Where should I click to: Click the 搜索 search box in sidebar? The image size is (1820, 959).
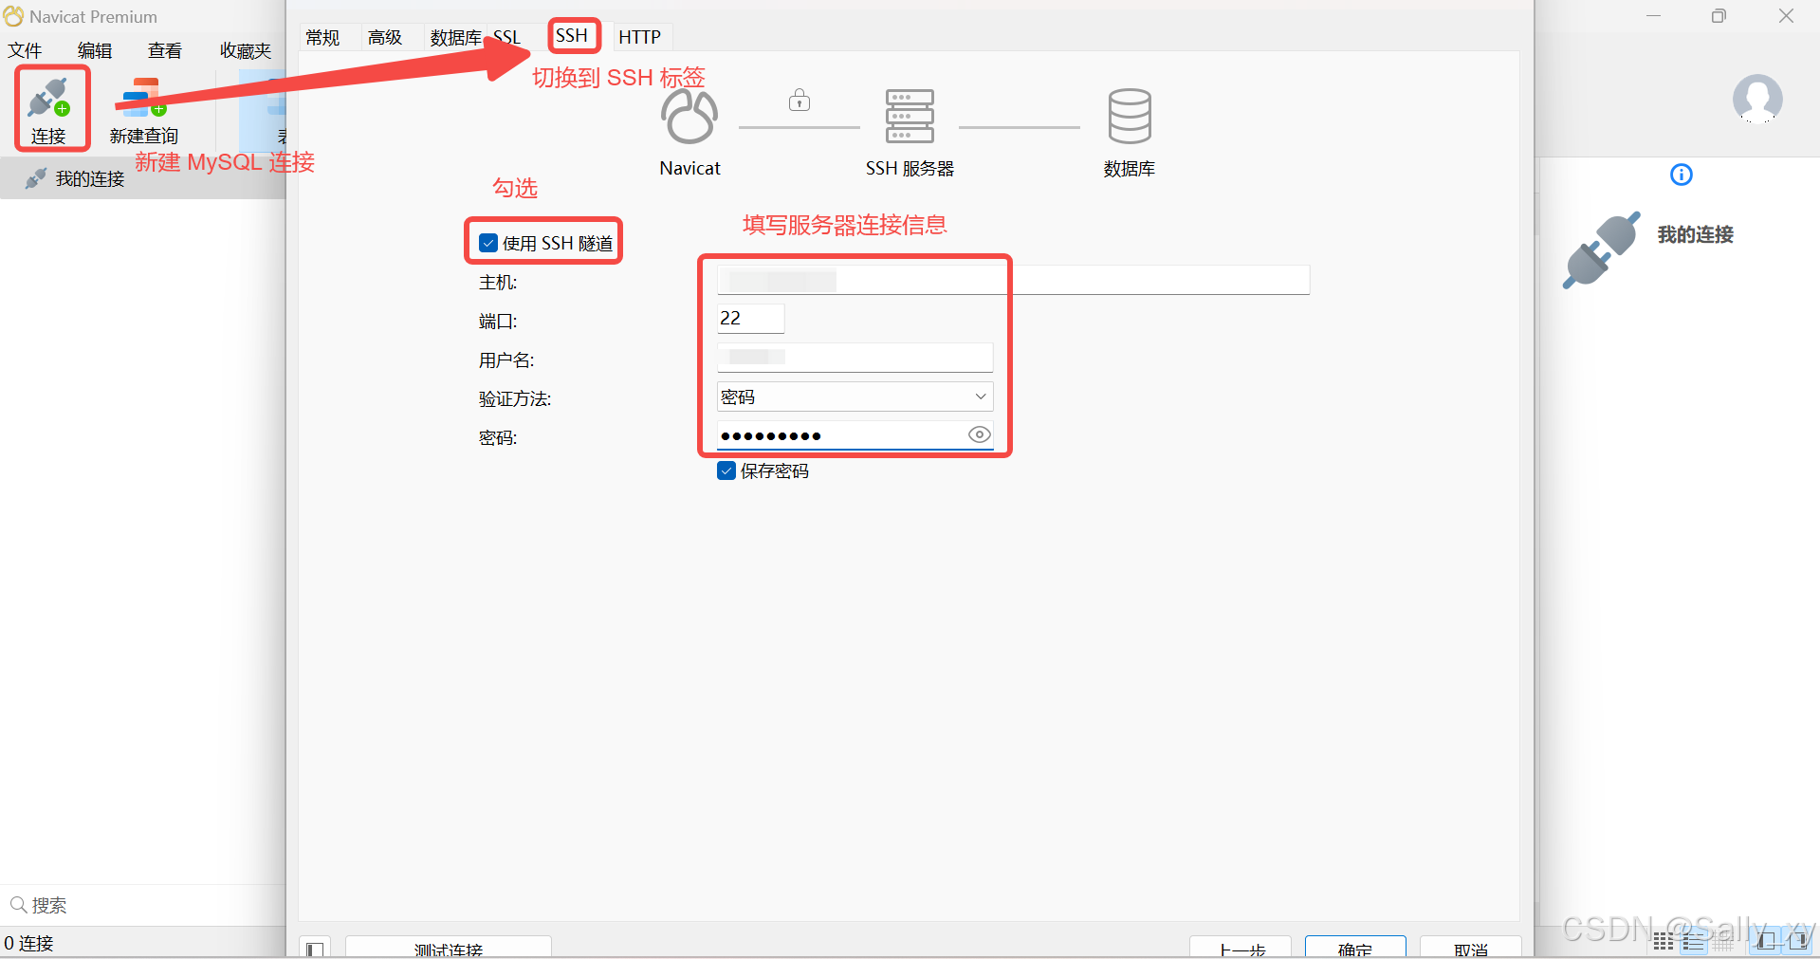[142, 905]
